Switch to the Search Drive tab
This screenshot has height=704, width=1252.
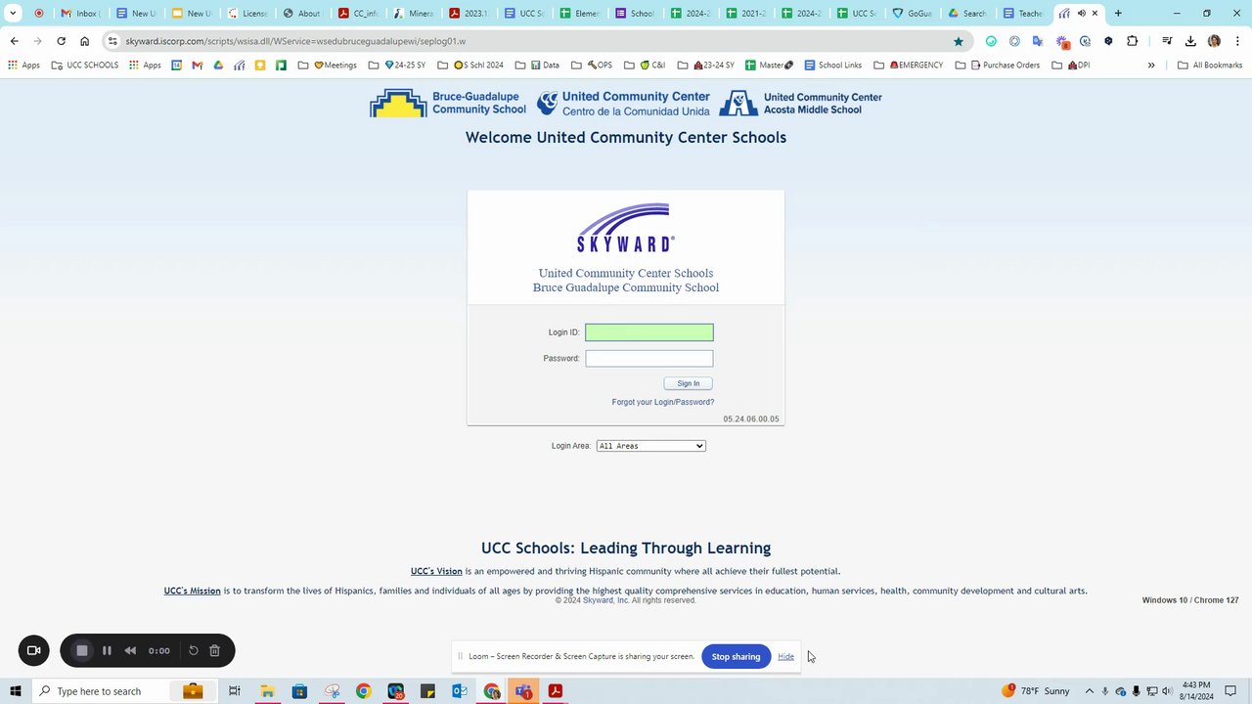968,14
